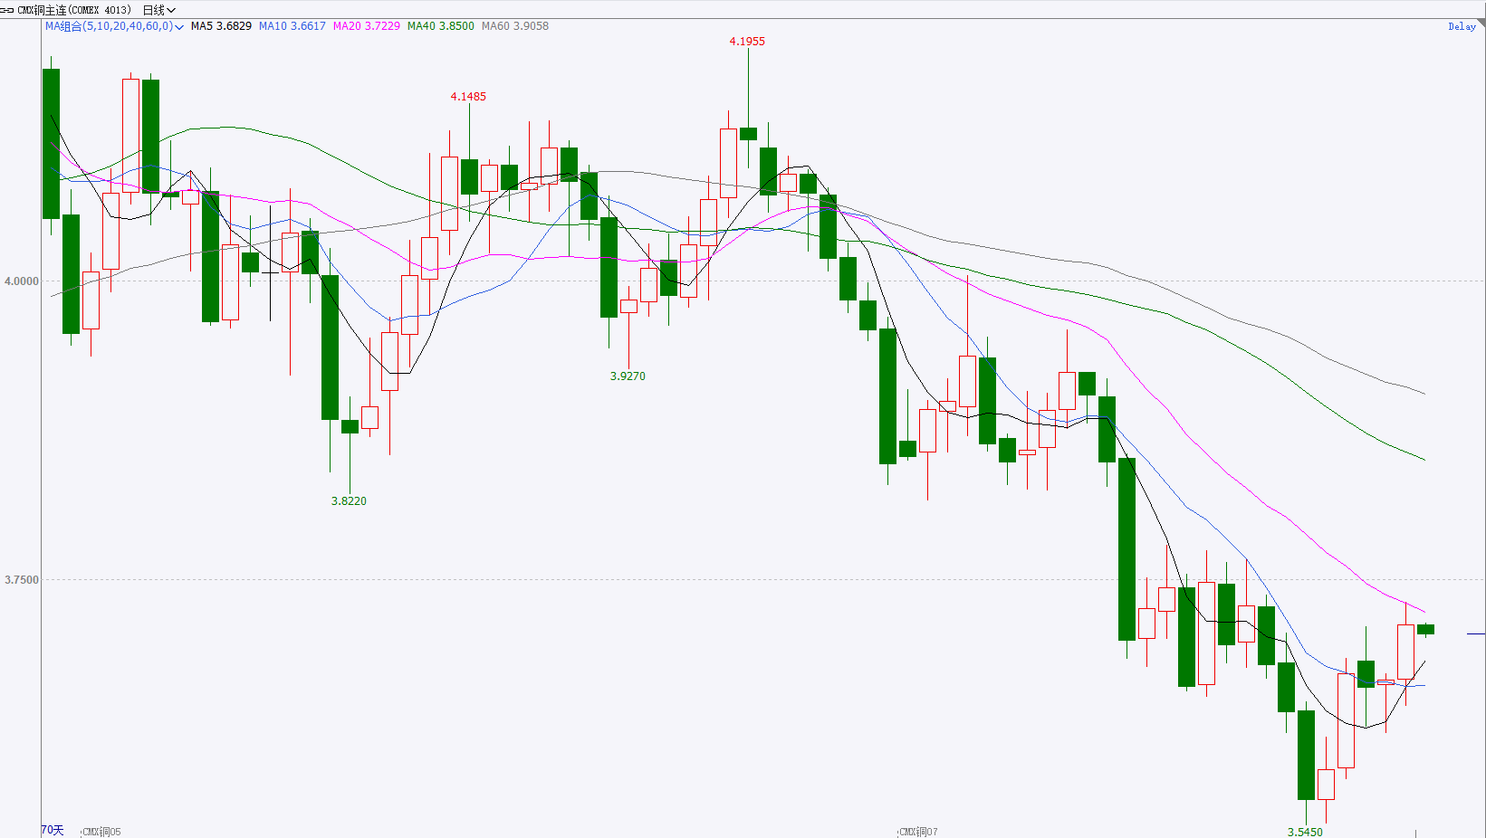Click the 3.9270 low price label
This screenshot has height=838, width=1486.
[628, 376]
